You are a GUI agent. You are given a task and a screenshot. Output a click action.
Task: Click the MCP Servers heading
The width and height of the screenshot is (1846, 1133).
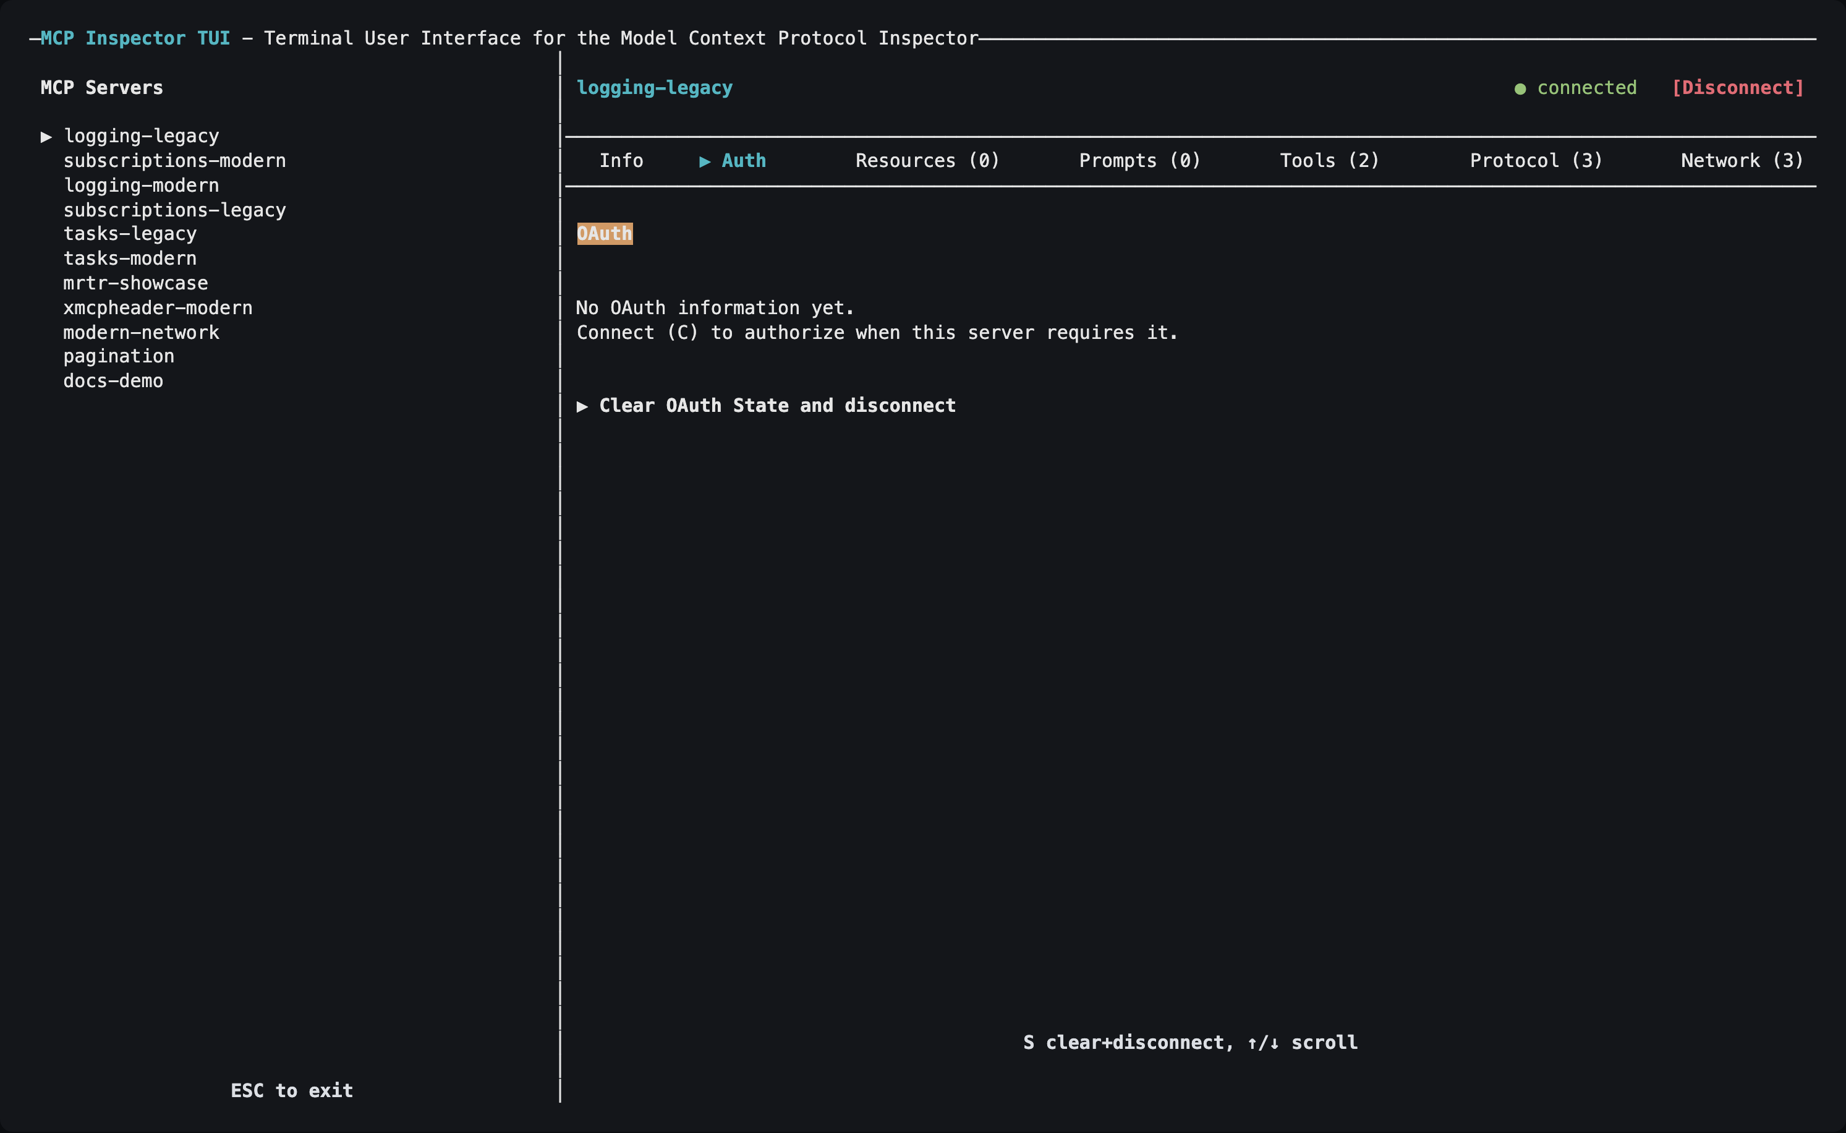(x=102, y=88)
